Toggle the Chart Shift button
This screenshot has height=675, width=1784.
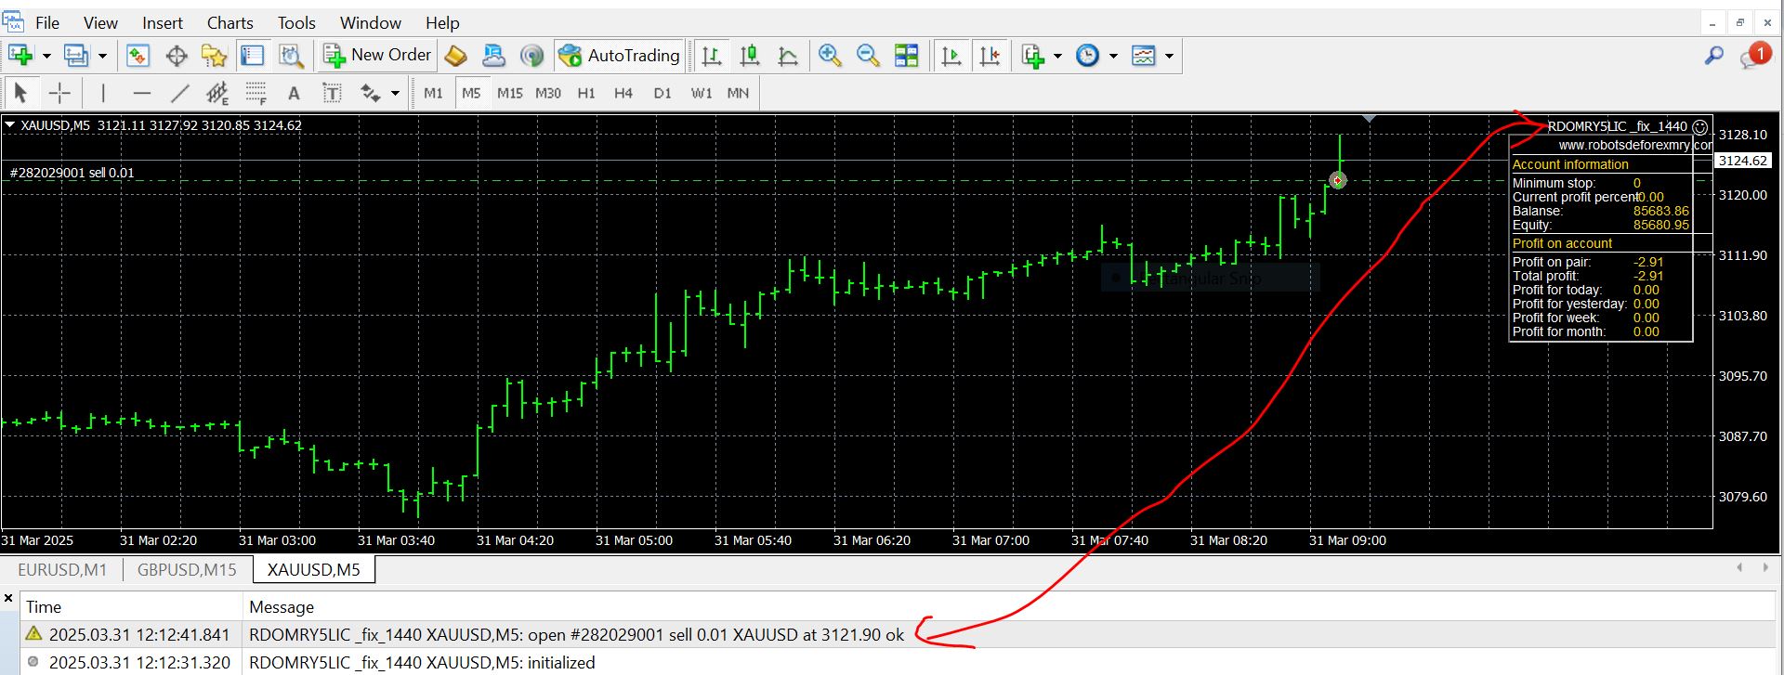tap(990, 56)
